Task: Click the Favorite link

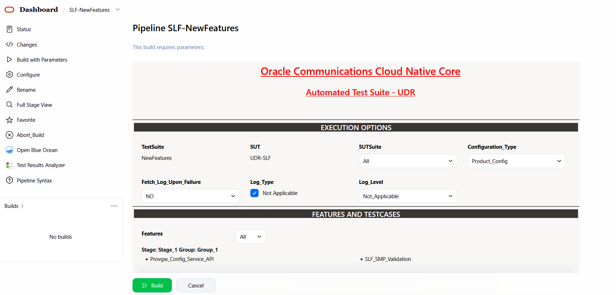Action: tap(26, 120)
